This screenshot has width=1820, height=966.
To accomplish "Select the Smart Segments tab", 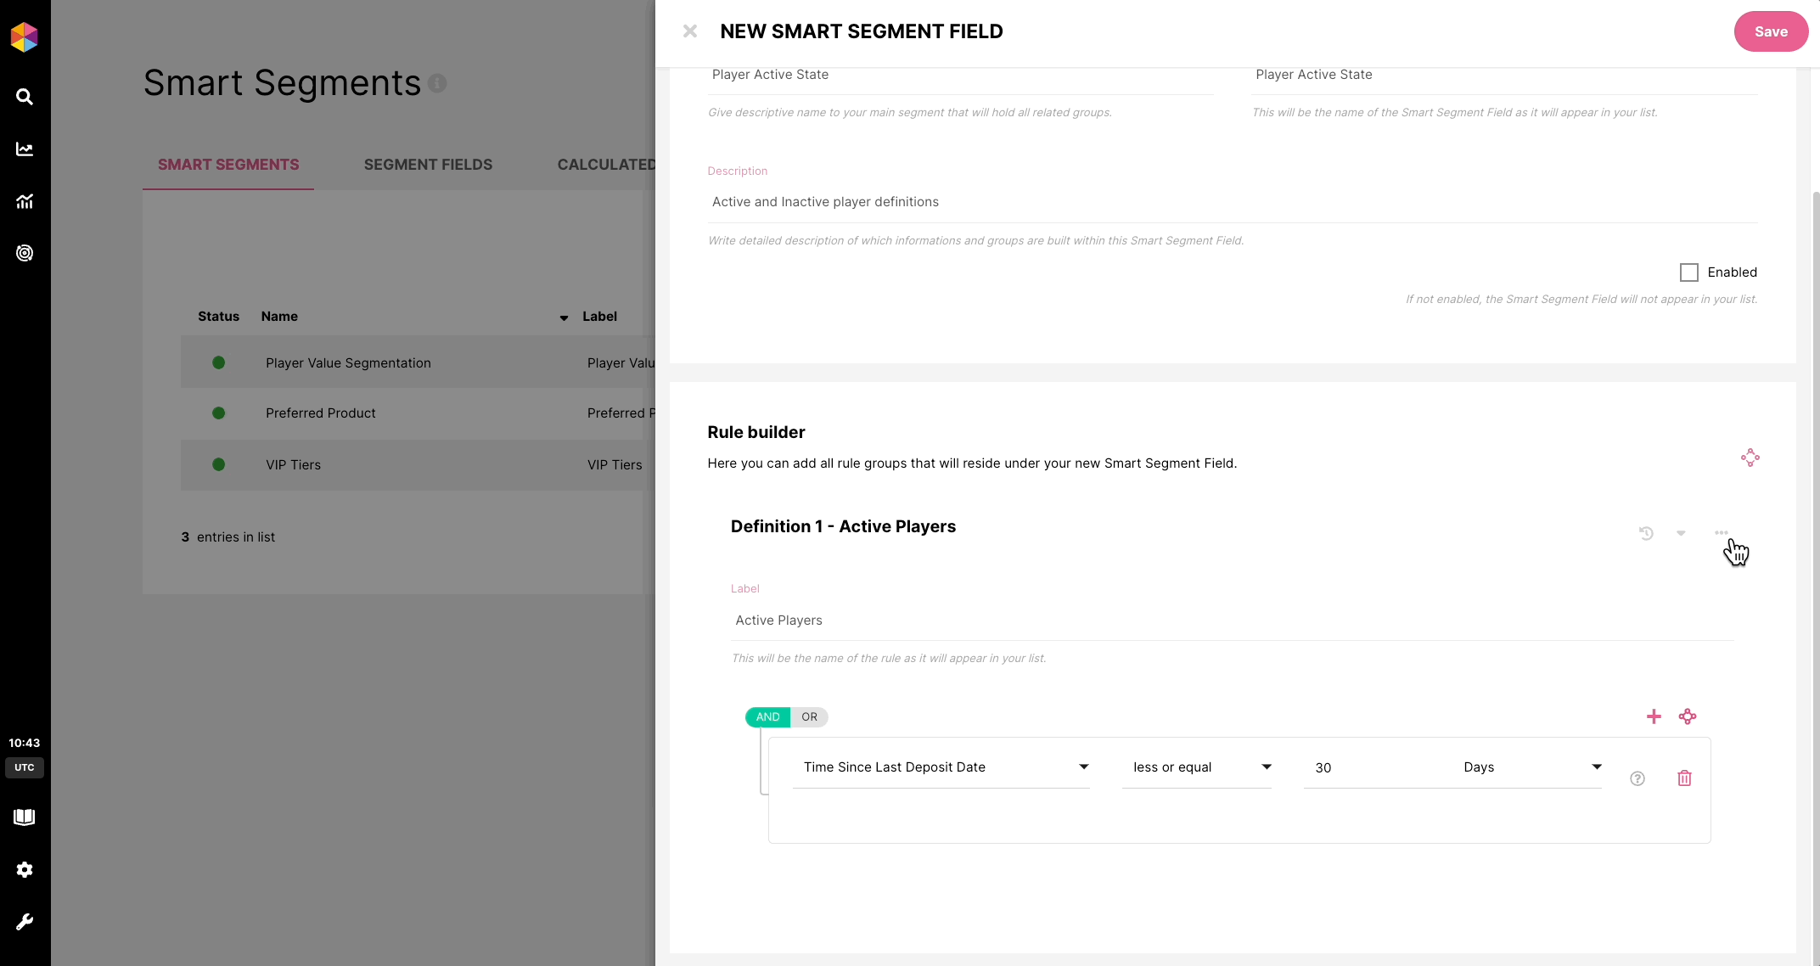I will pos(228,165).
